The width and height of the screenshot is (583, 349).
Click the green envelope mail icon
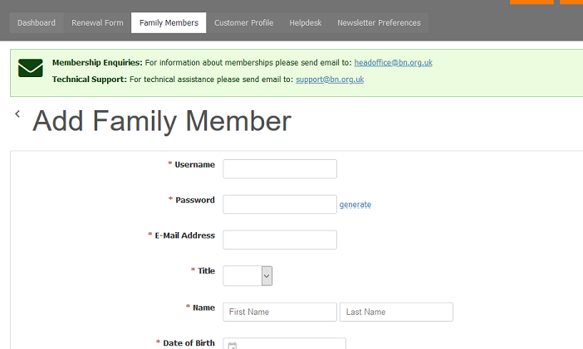(x=31, y=68)
